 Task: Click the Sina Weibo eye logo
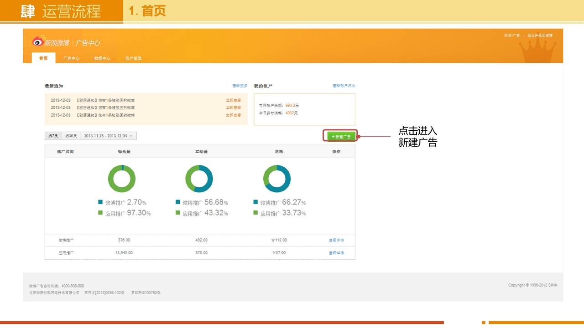point(38,41)
